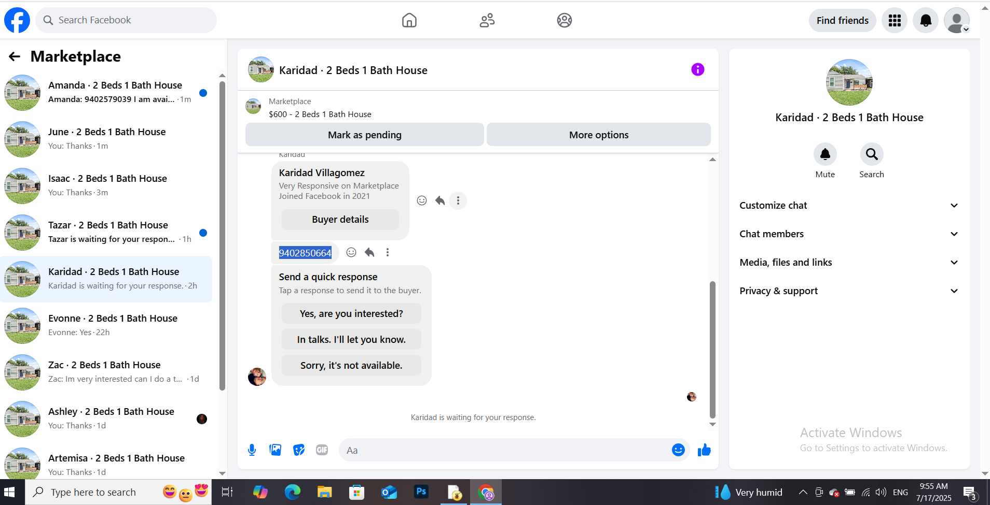
Task: Open Amanda's 2 Beds 1 Bath conversation
Action: (106, 93)
